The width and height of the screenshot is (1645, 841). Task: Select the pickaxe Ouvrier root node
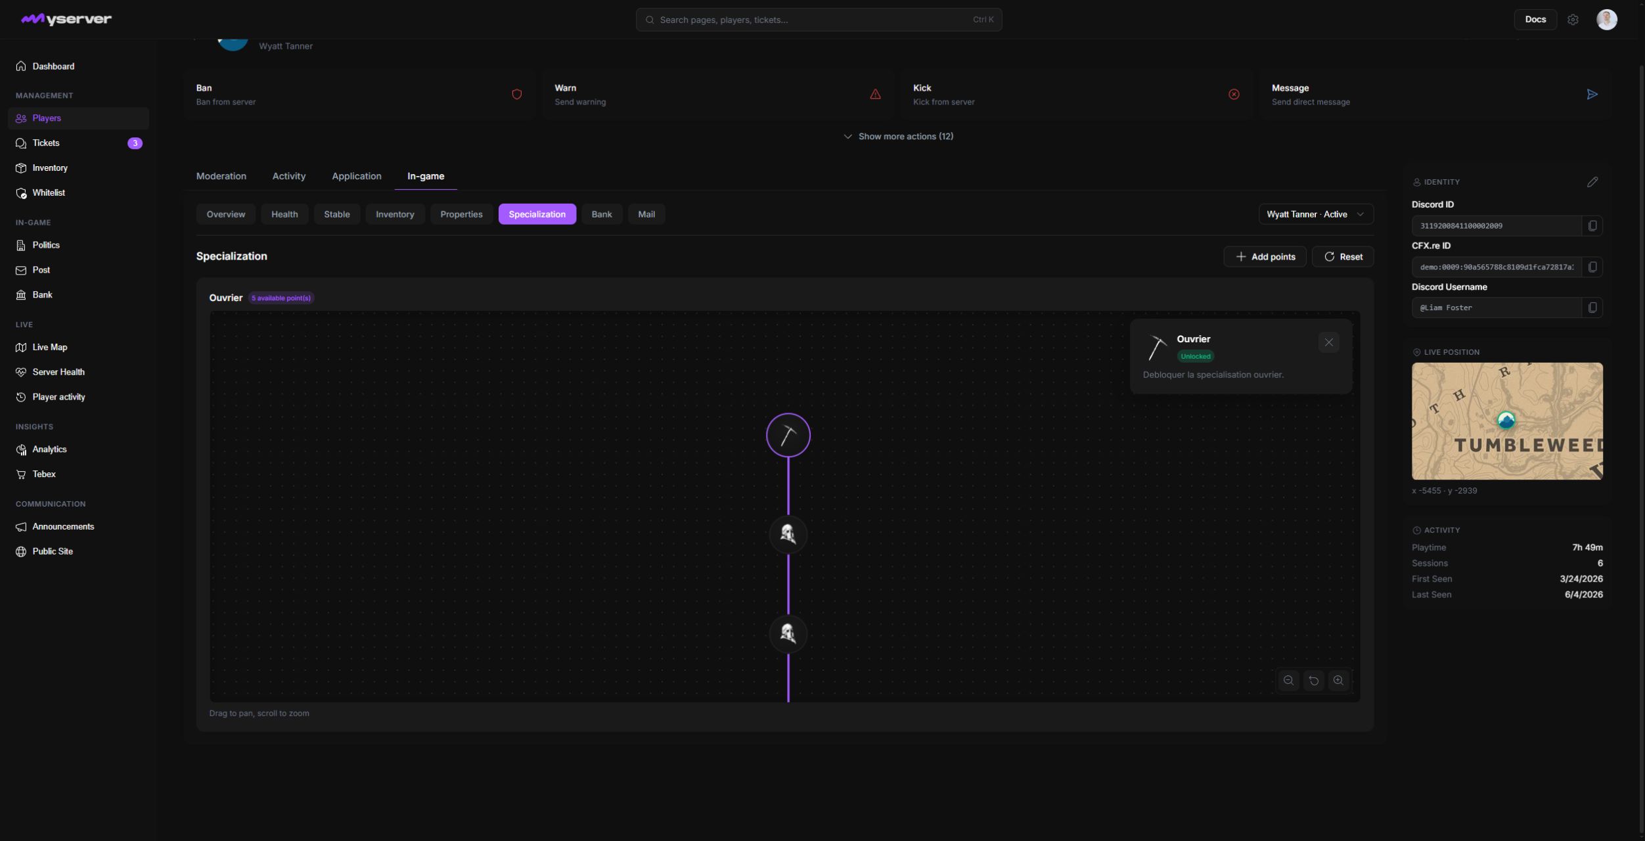click(788, 435)
